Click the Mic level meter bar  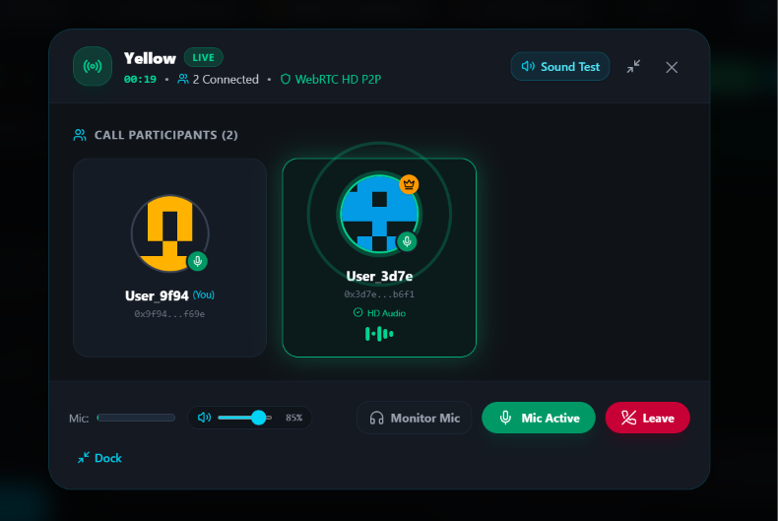click(x=136, y=418)
